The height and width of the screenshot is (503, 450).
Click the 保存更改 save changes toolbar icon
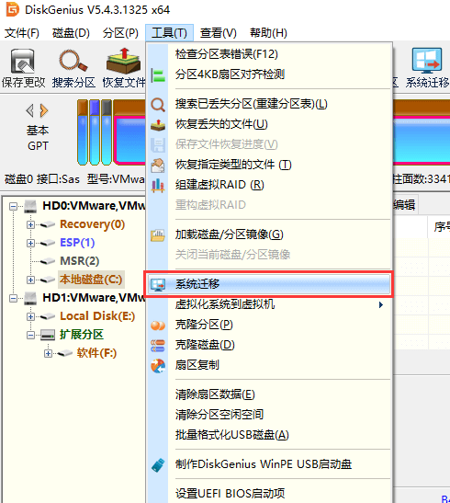tap(22, 61)
